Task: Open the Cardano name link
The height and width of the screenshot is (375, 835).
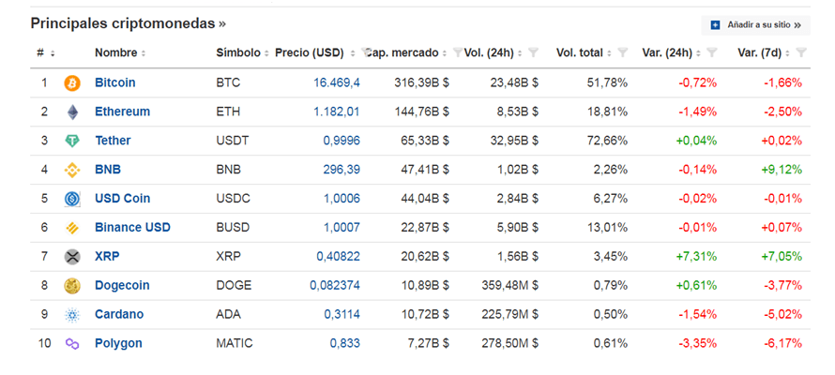Action: 119,314
